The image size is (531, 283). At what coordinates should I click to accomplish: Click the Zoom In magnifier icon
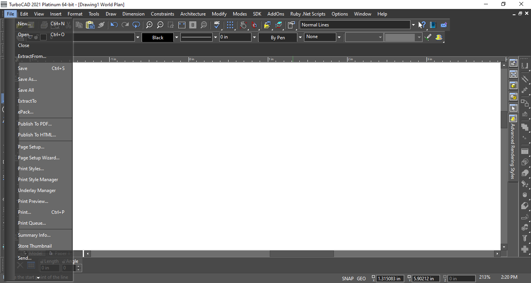click(149, 25)
